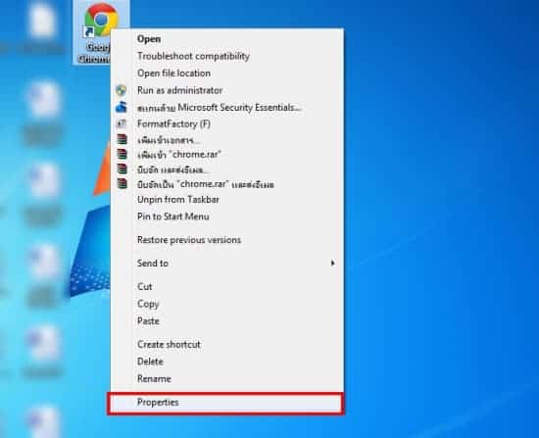
Task: Click the WinRAR icon next to 'chrome.rar' add entry
Action: click(x=122, y=154)
